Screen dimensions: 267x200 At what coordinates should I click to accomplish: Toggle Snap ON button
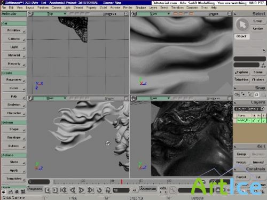(x=237, y=94)
